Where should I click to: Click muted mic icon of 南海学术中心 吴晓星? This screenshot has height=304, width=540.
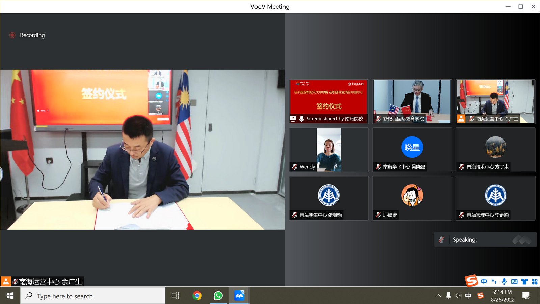click(x=378, y=167)
